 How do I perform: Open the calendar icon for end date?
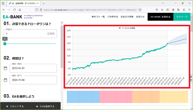click(5, 80)
